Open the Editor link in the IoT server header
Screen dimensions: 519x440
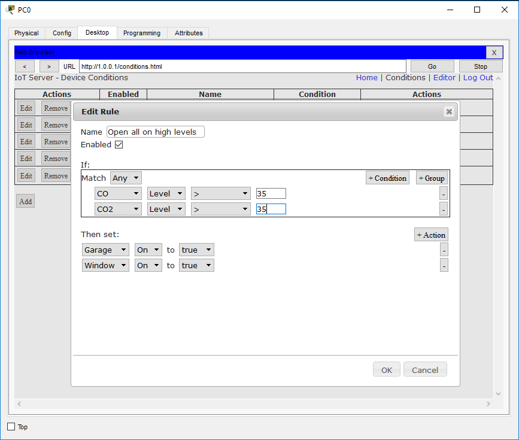click(x=445, y=77)
